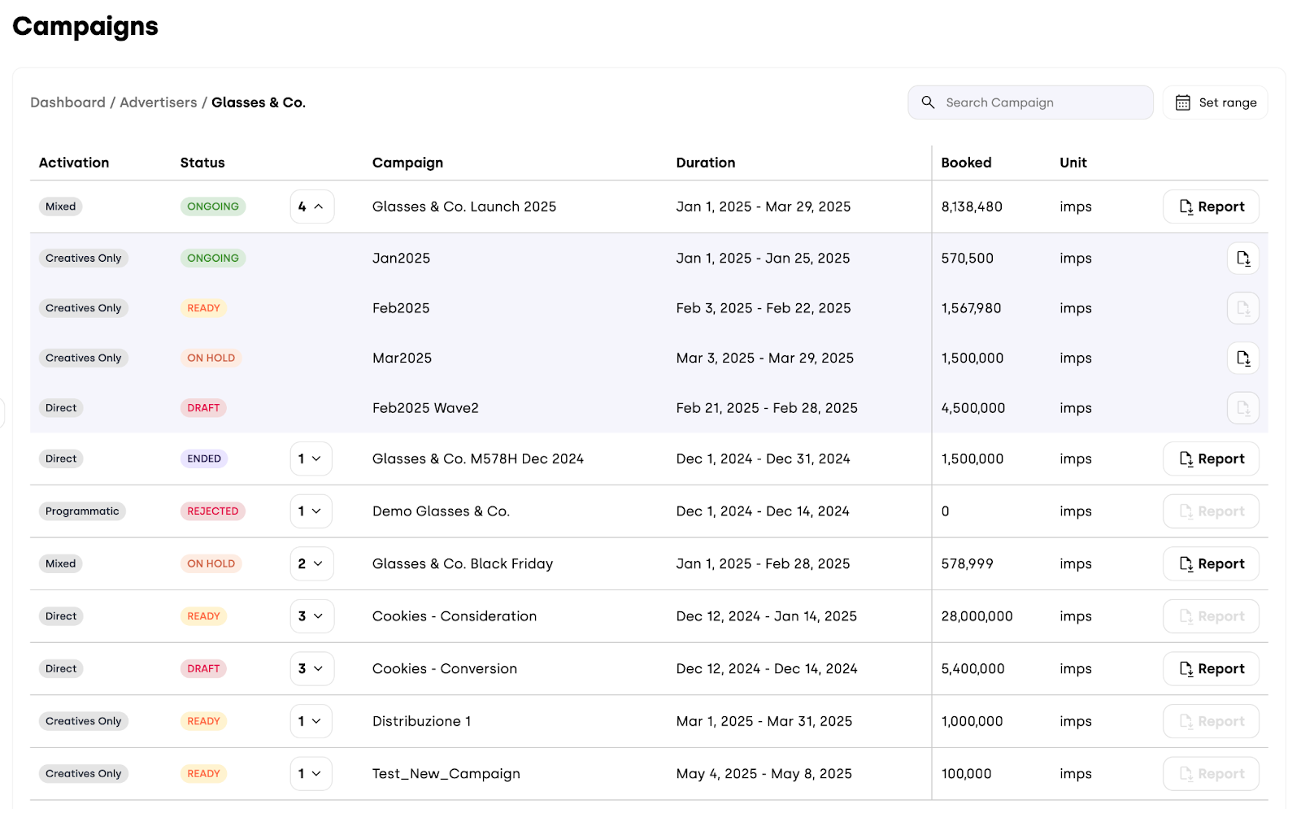Open Report for Glasses & Co. M578H Dec 2024

pos(1211,459)
